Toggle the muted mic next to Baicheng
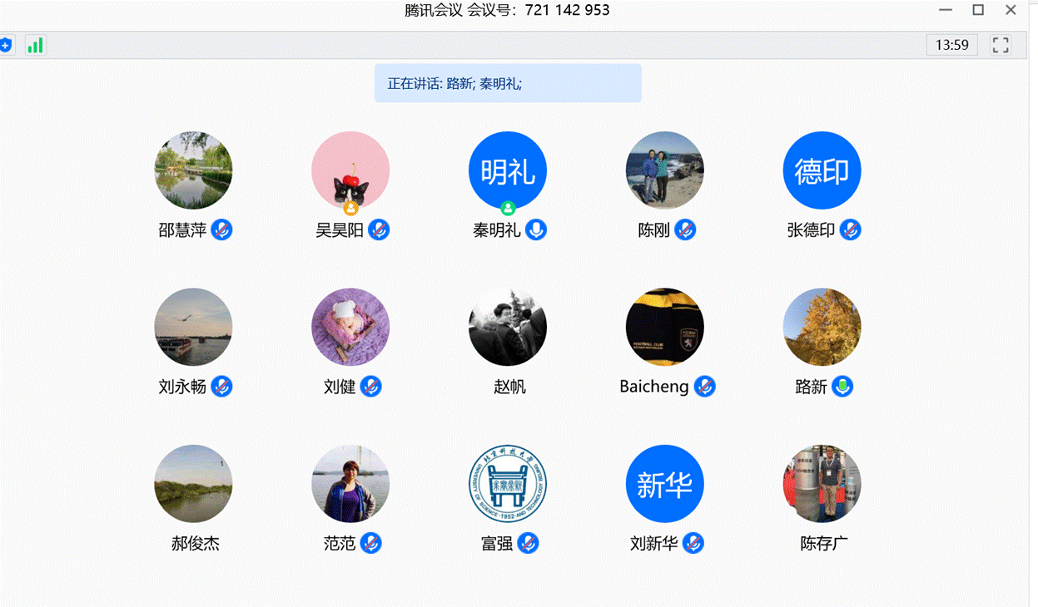The image size is (1038, 607). coord(705,387)
